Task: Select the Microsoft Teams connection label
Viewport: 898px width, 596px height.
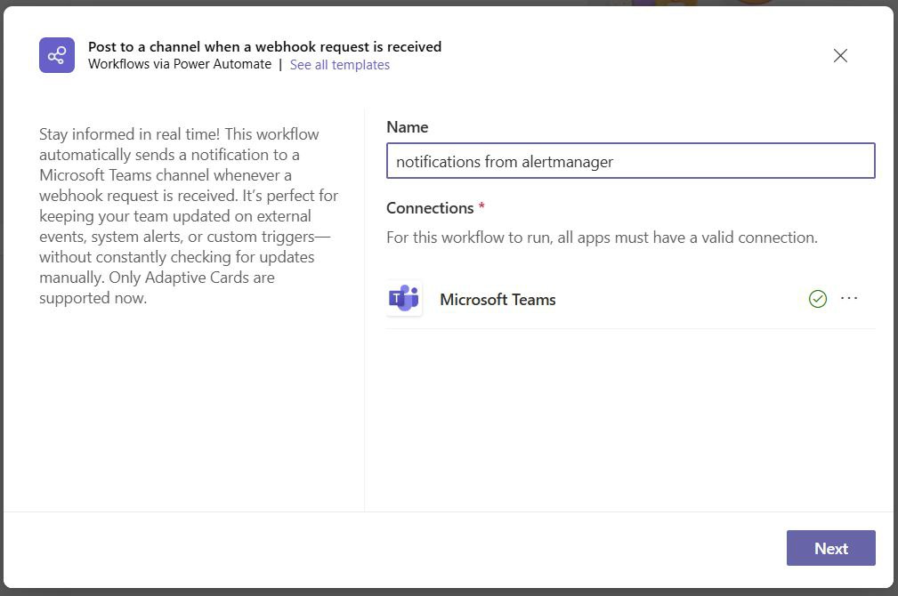Action: 498,300
